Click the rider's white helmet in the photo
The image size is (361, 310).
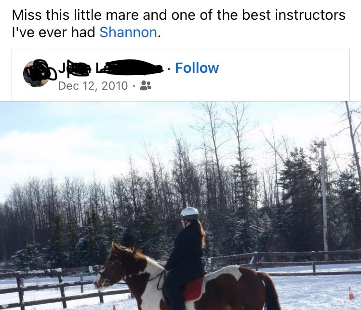[189, 213]
